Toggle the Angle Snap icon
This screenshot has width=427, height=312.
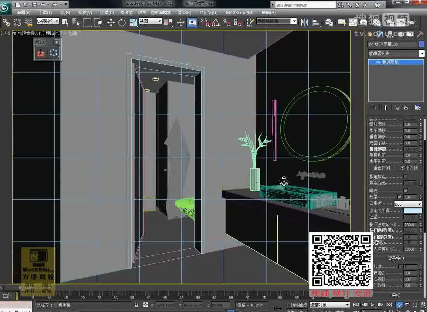coord(216,22)
